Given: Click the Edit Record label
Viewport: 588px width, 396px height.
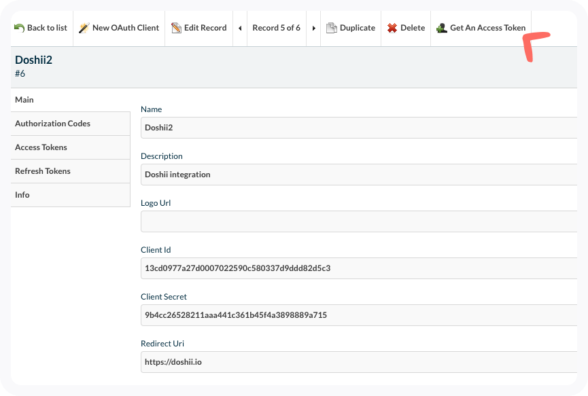Looking at the screenshot, I should pyautogui.click(x=205, y=28).
